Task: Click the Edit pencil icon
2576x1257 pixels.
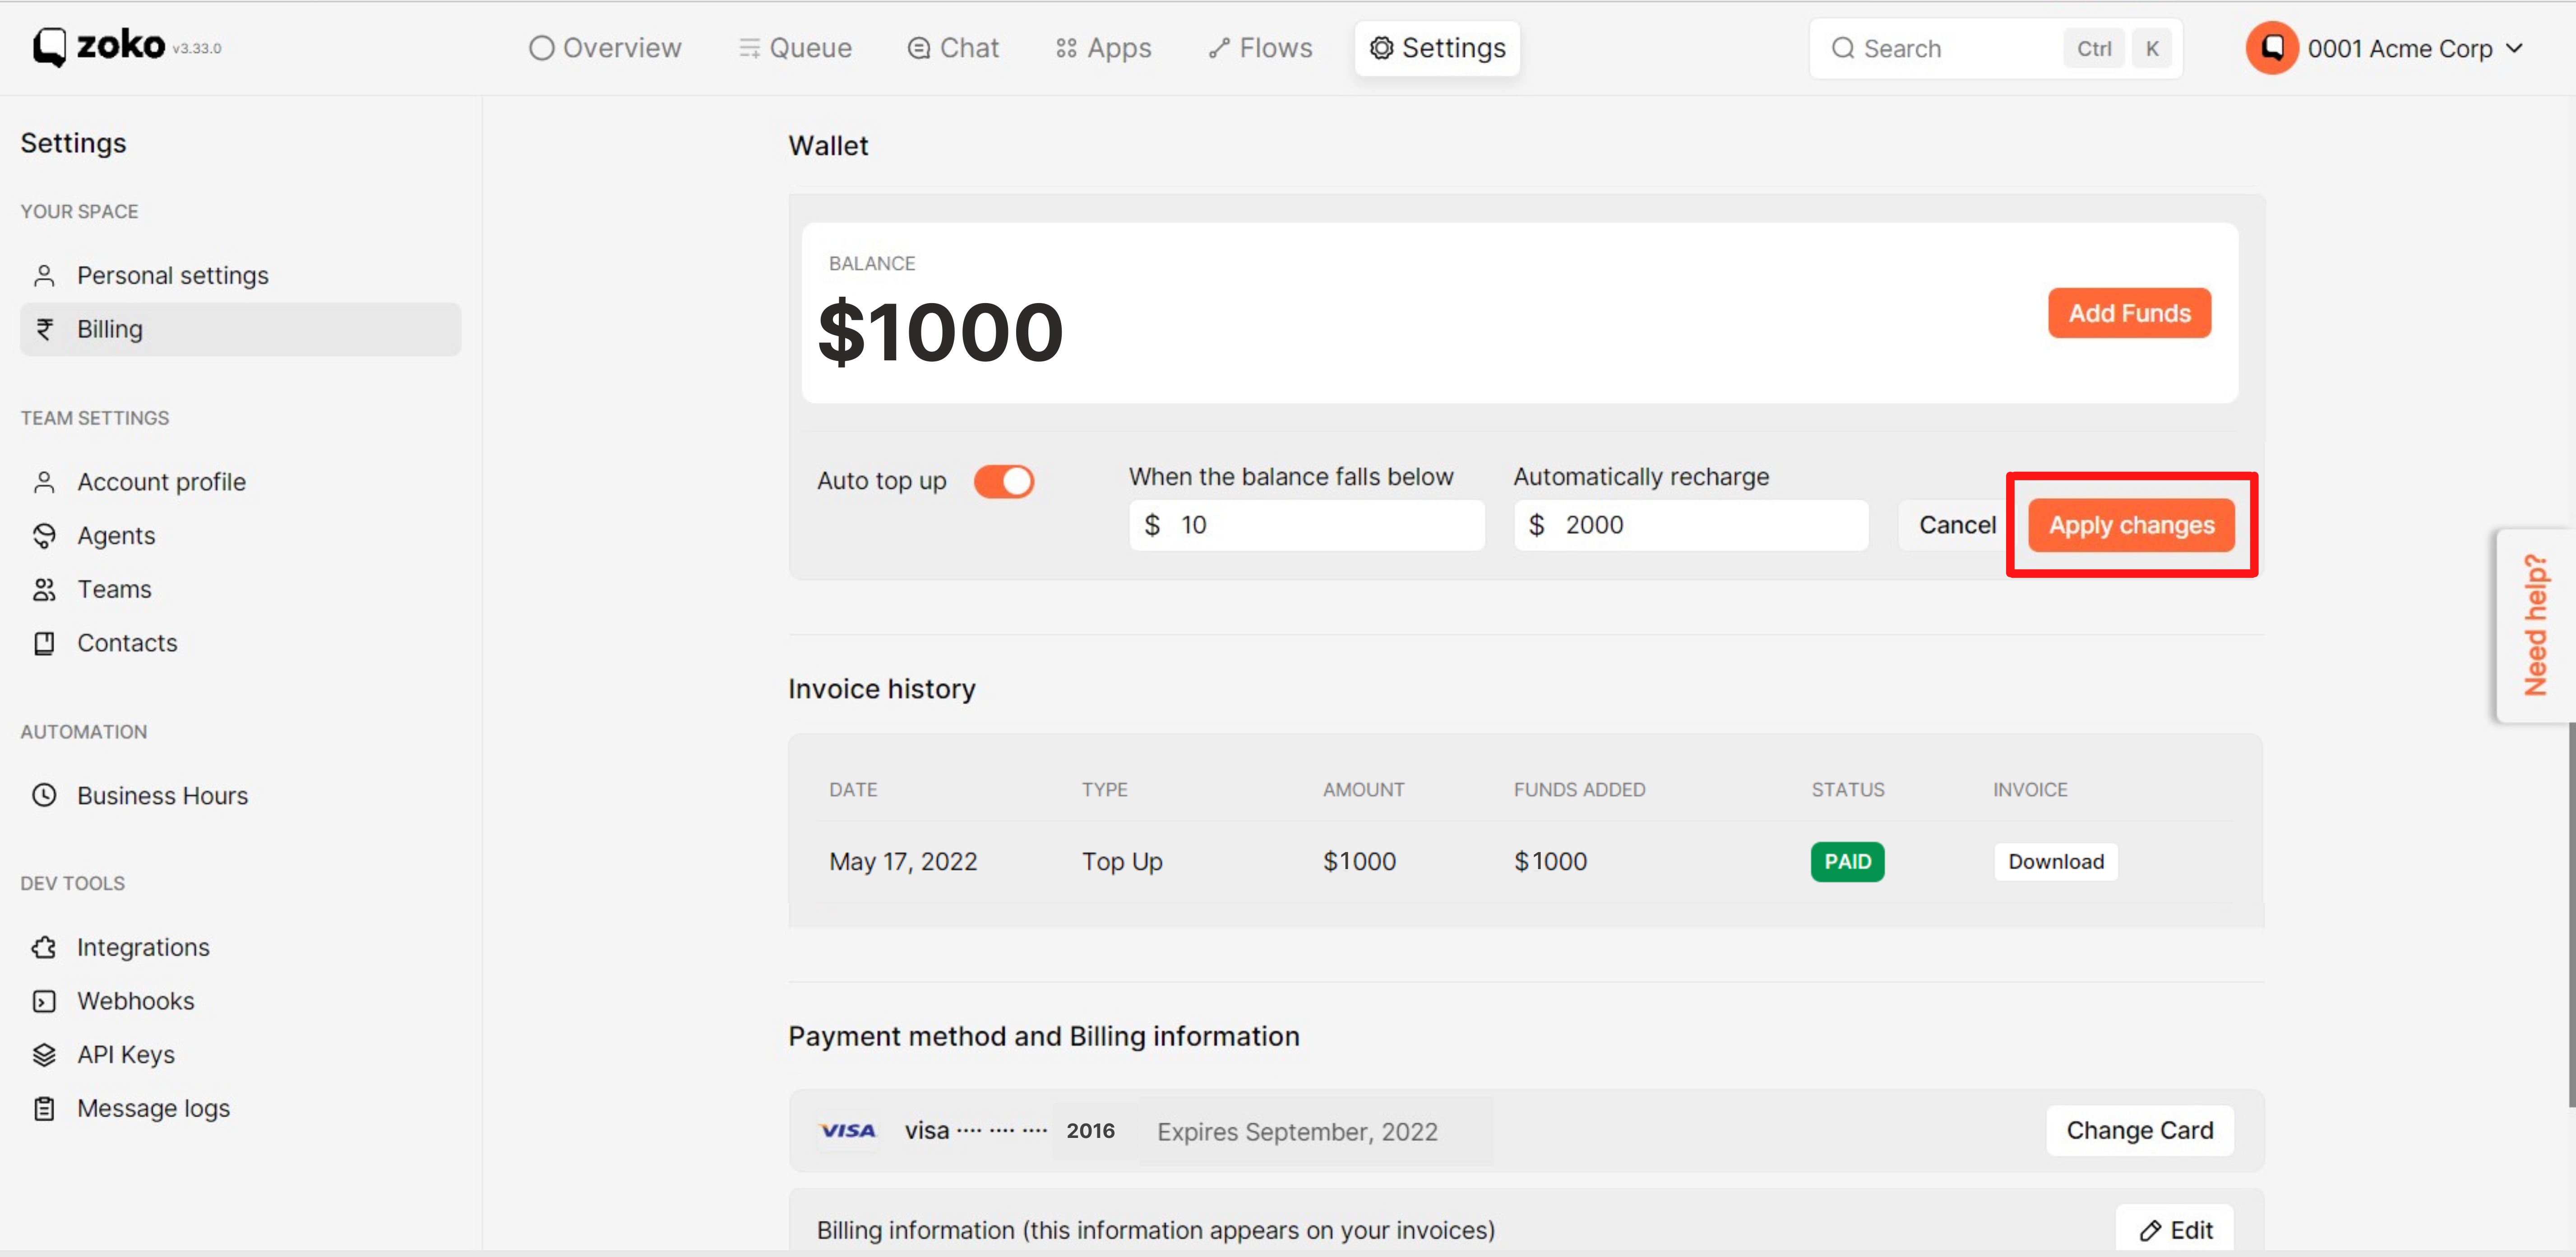Action: [x=2149, y=1231]
